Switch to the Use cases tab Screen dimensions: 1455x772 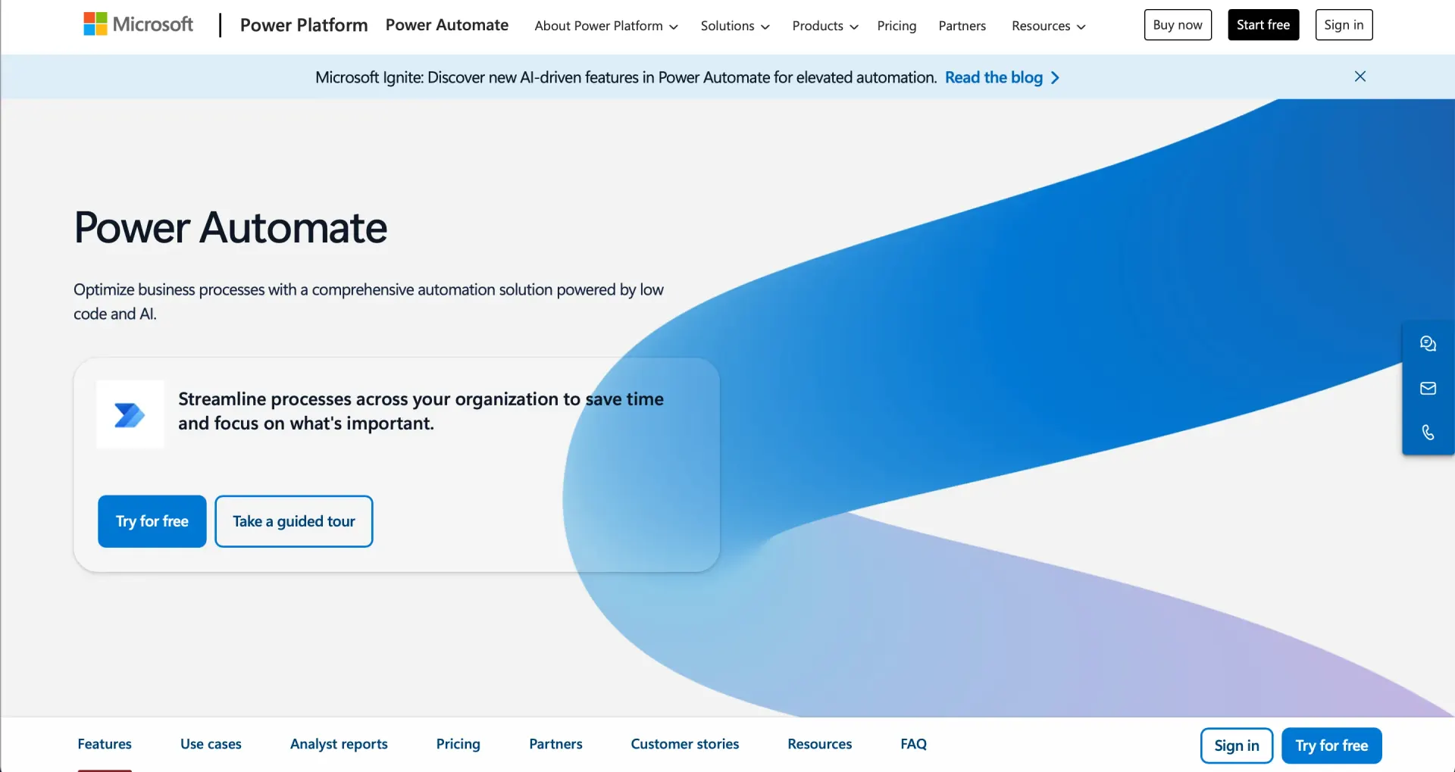(x=211, y=744)
